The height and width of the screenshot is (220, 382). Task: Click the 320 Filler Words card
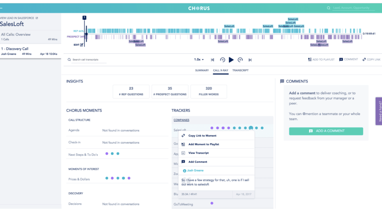(209, 91)
